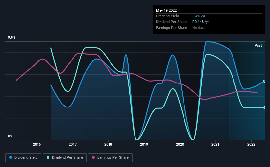Screen dimensions: 270x167
Task: Click the blue Dividend Yield endpoint marker
Action: pos(264,81)
